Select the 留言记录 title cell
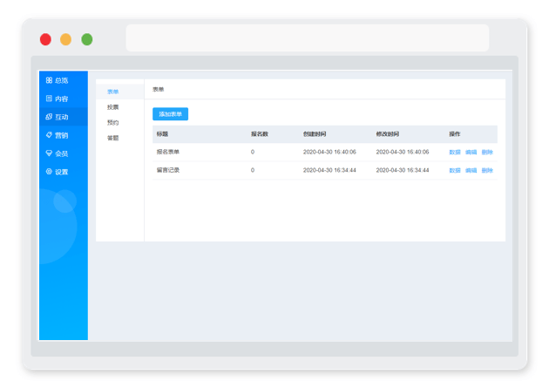 (x=168, y=170)
